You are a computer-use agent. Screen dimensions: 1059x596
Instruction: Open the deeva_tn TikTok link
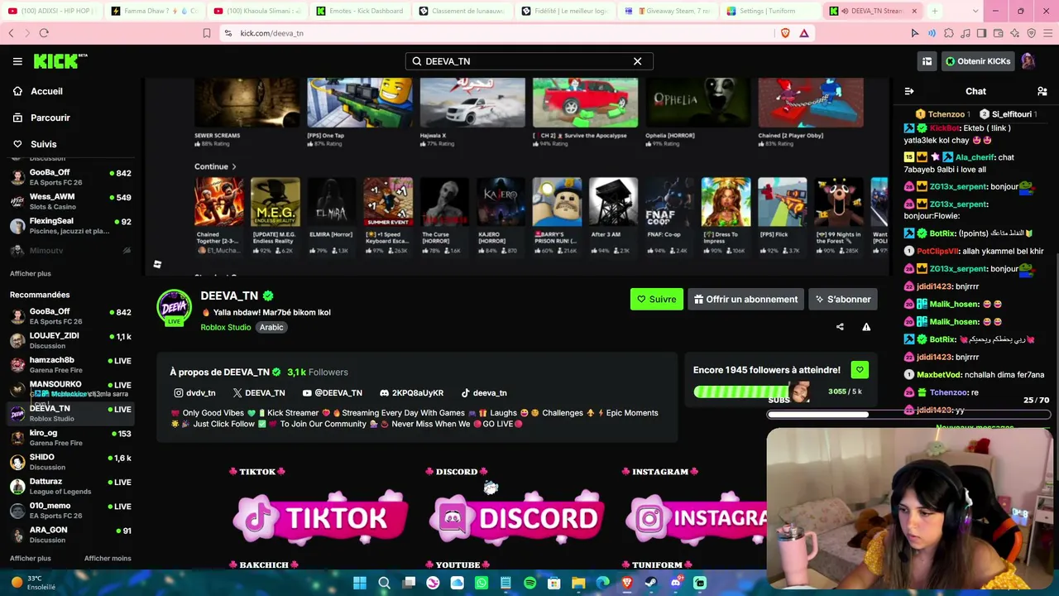tap(483, 393)
